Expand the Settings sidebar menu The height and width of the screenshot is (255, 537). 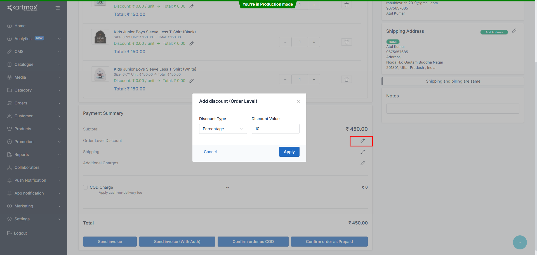pos(34,219)
